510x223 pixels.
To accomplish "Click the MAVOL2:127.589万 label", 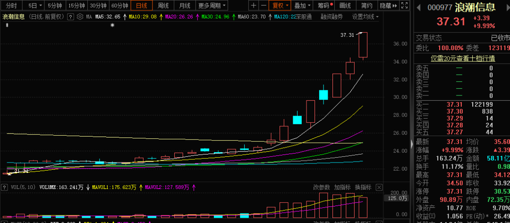I will click(167, 187).
